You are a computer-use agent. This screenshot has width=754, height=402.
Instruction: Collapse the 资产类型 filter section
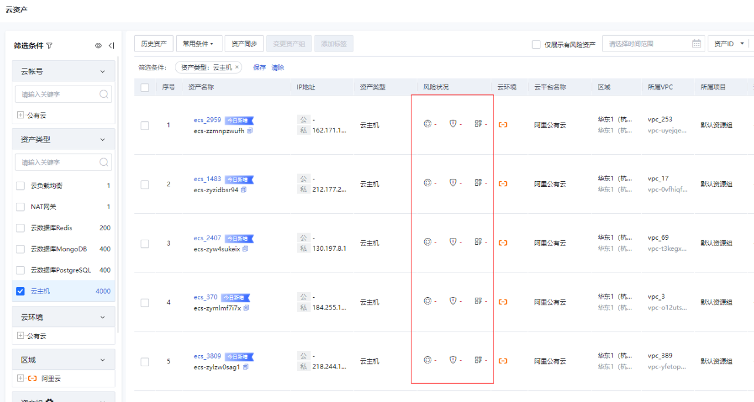(103, 139)
